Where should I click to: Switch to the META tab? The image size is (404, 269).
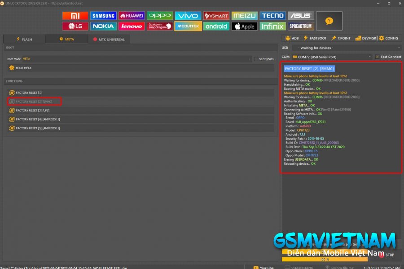point(67,39)
